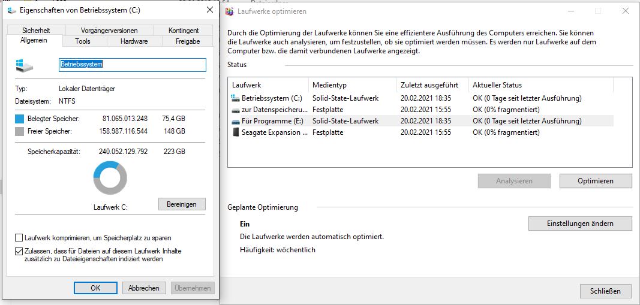Click the Betriebssystem (C:) drive icon in list
This screenshot has width=640, height=305.
coord(236,98)
